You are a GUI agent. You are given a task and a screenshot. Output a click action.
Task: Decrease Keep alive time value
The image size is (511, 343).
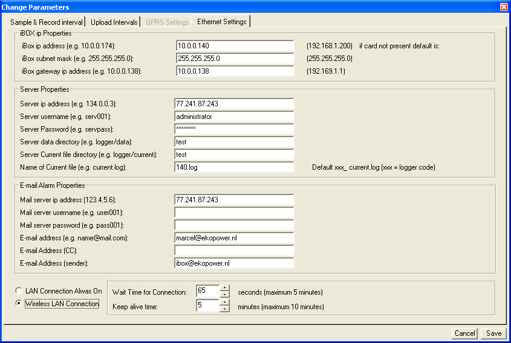[224, 309]
